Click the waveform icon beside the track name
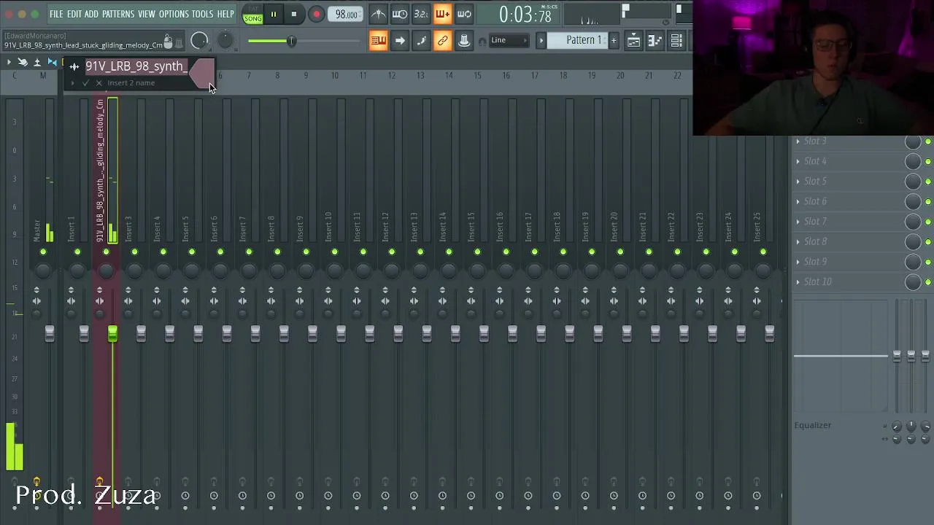This screenshot has height=525, width=934. pos(74,66)
